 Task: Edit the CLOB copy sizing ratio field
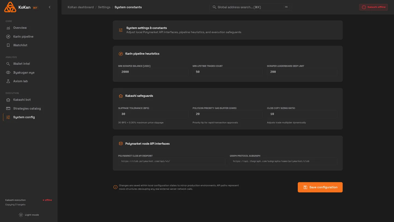[302, 114]
